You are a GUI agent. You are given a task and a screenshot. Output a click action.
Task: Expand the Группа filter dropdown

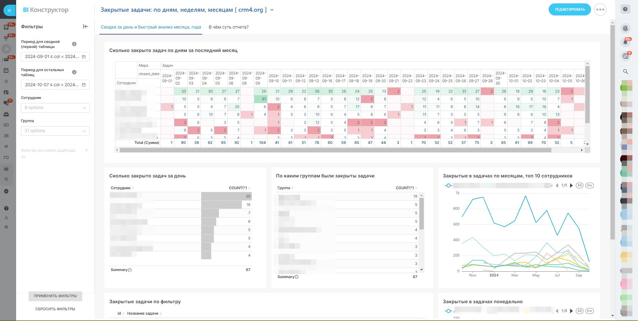pos(55,131)
